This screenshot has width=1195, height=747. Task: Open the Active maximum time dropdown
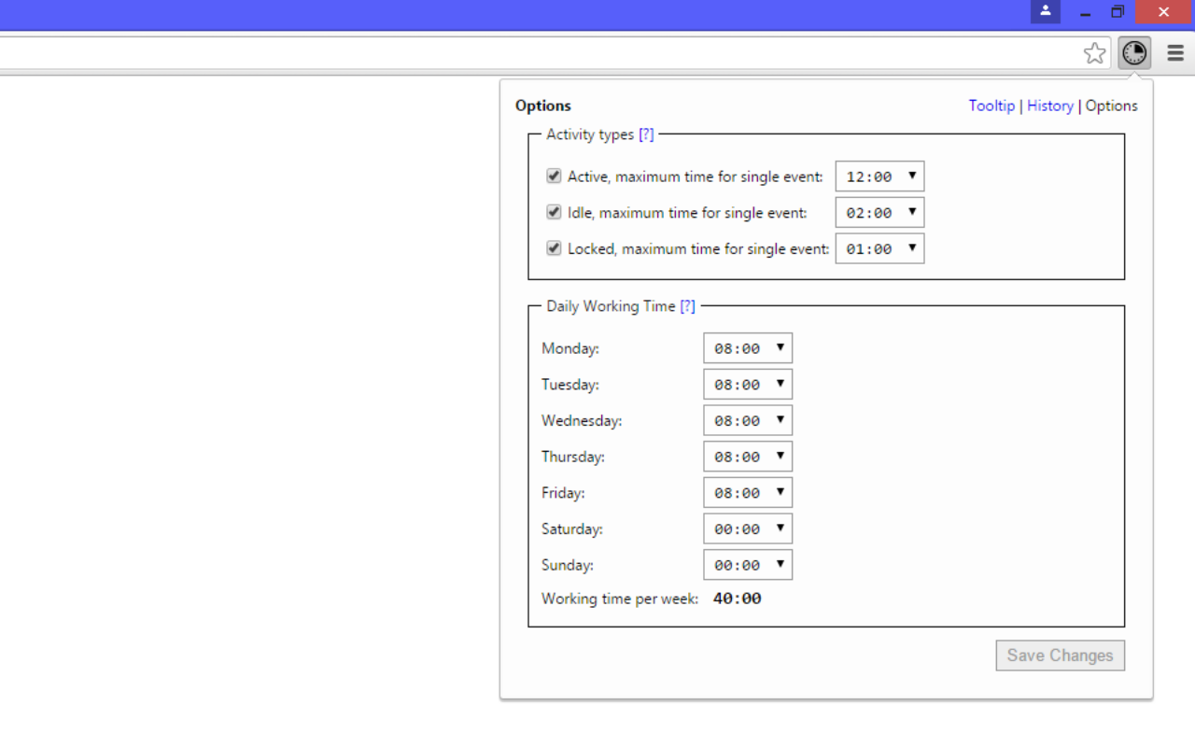point(879,176)
